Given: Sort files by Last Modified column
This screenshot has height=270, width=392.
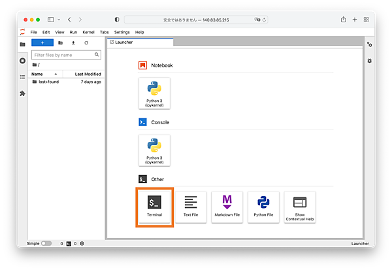Looking at the screenshot, I should click(88, 74).
